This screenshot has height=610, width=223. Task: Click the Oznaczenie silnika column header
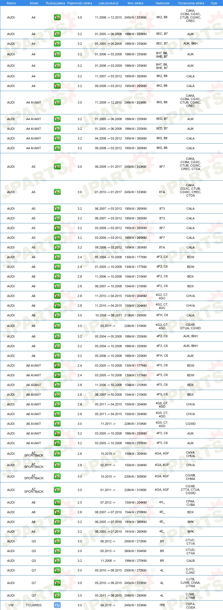pos(191,3)
